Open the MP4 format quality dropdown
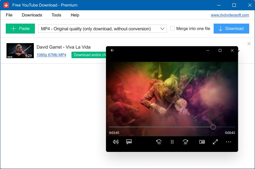 click(x=103, y=29)
